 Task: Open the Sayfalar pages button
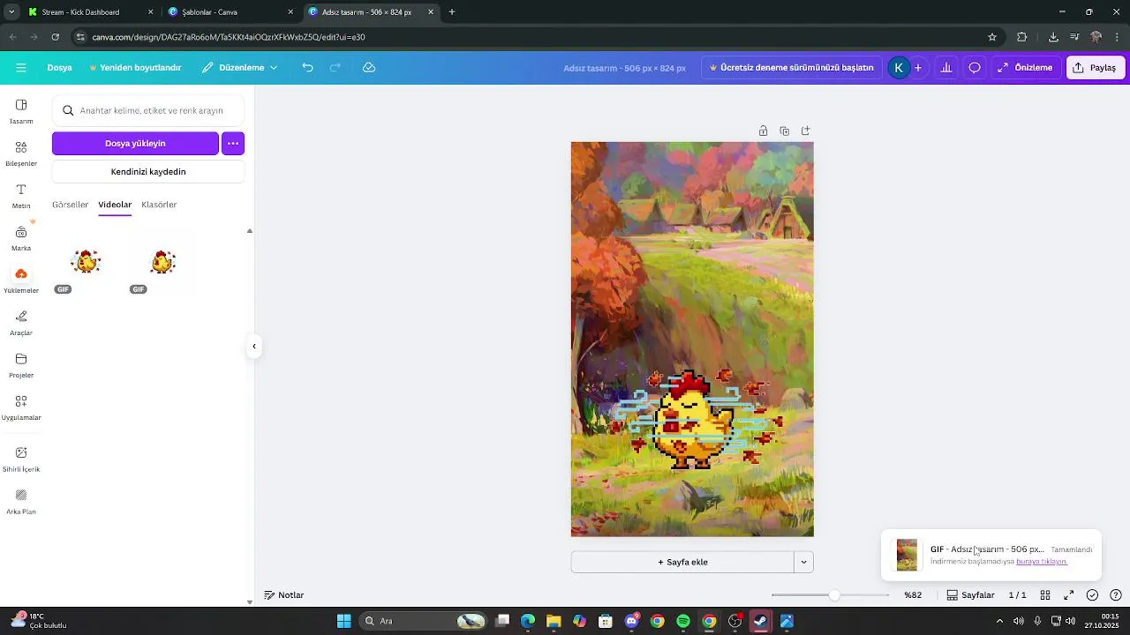click(x=970, y=595)
